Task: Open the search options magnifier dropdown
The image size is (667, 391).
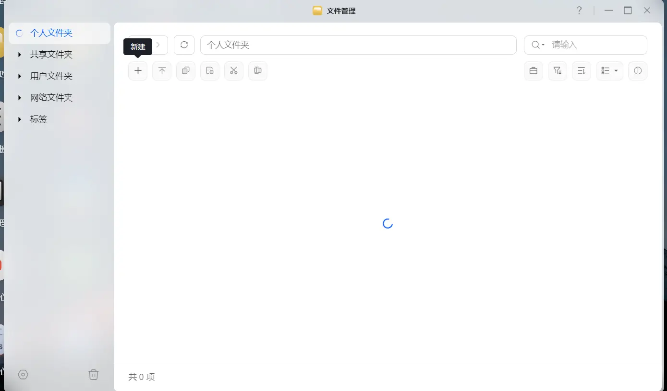Action: tap(538, 45)
